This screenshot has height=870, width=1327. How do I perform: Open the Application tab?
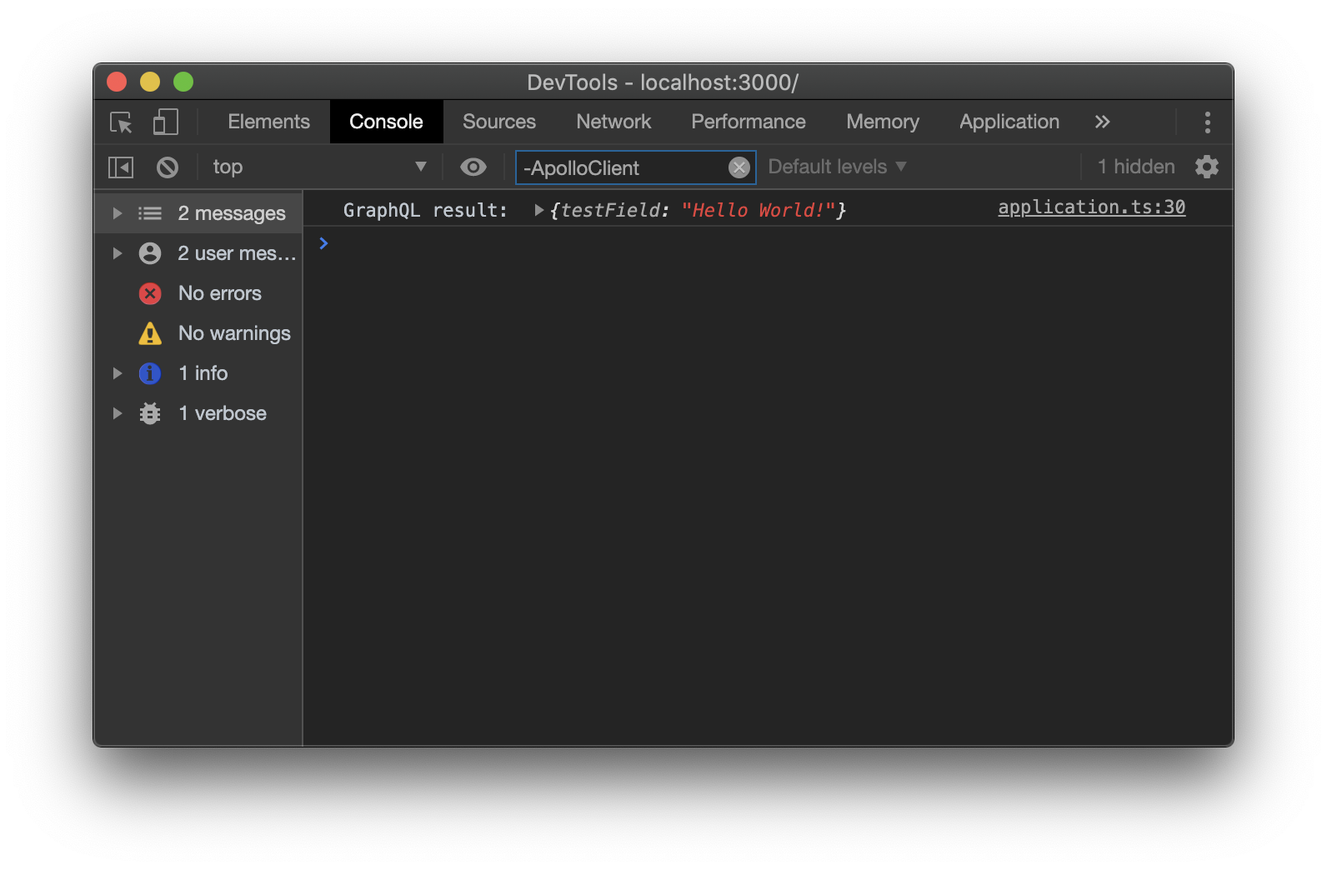click(x=1009, y=122)
